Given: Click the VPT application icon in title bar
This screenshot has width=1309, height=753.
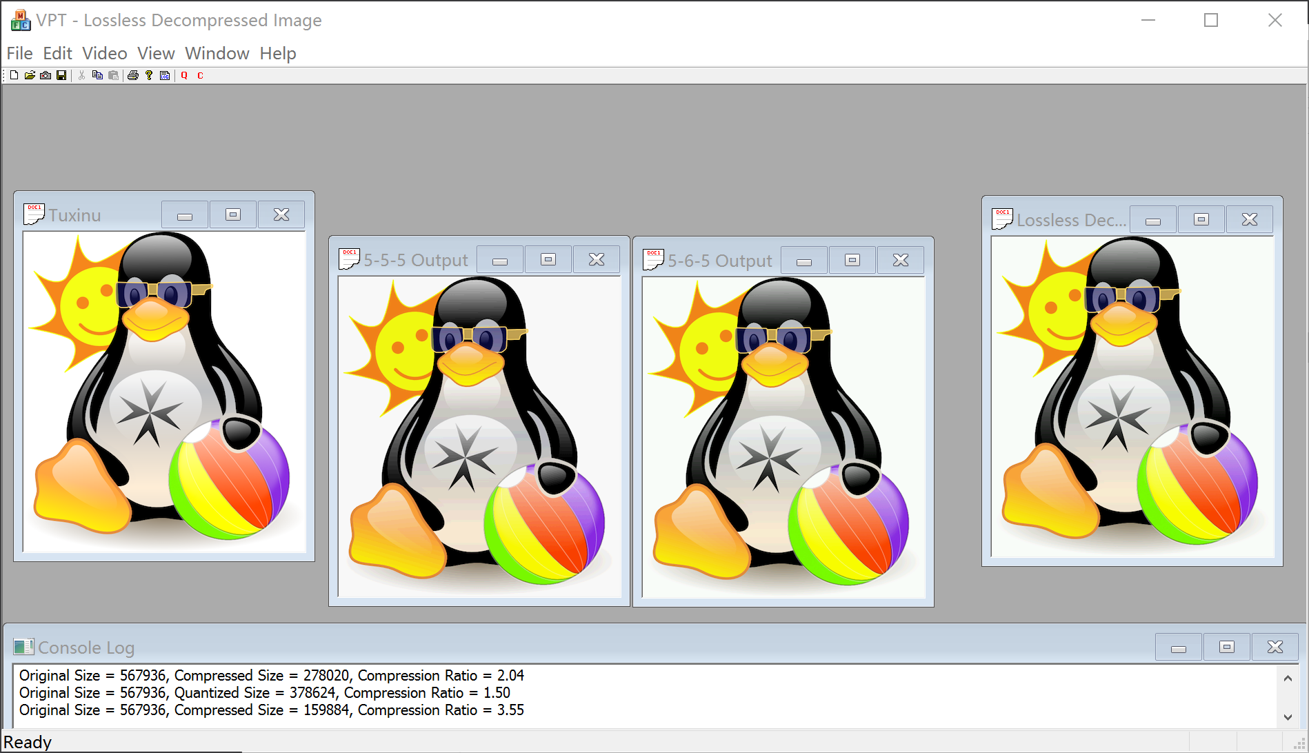Looking at the screenshot, I should pyautogui.click(x=21, y=21).
